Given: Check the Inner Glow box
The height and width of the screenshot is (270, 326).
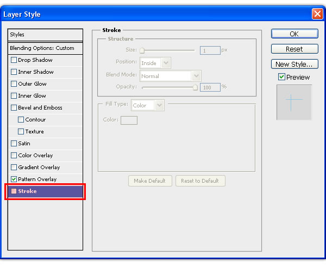Looking at the screenshot, I should (x=14, y=95).
